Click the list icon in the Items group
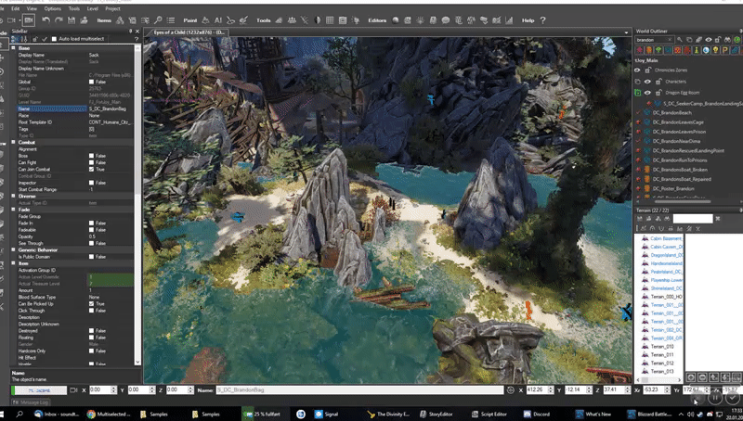Image resolution: width=743 pixels, height=421 pixels. coord(171,20)
